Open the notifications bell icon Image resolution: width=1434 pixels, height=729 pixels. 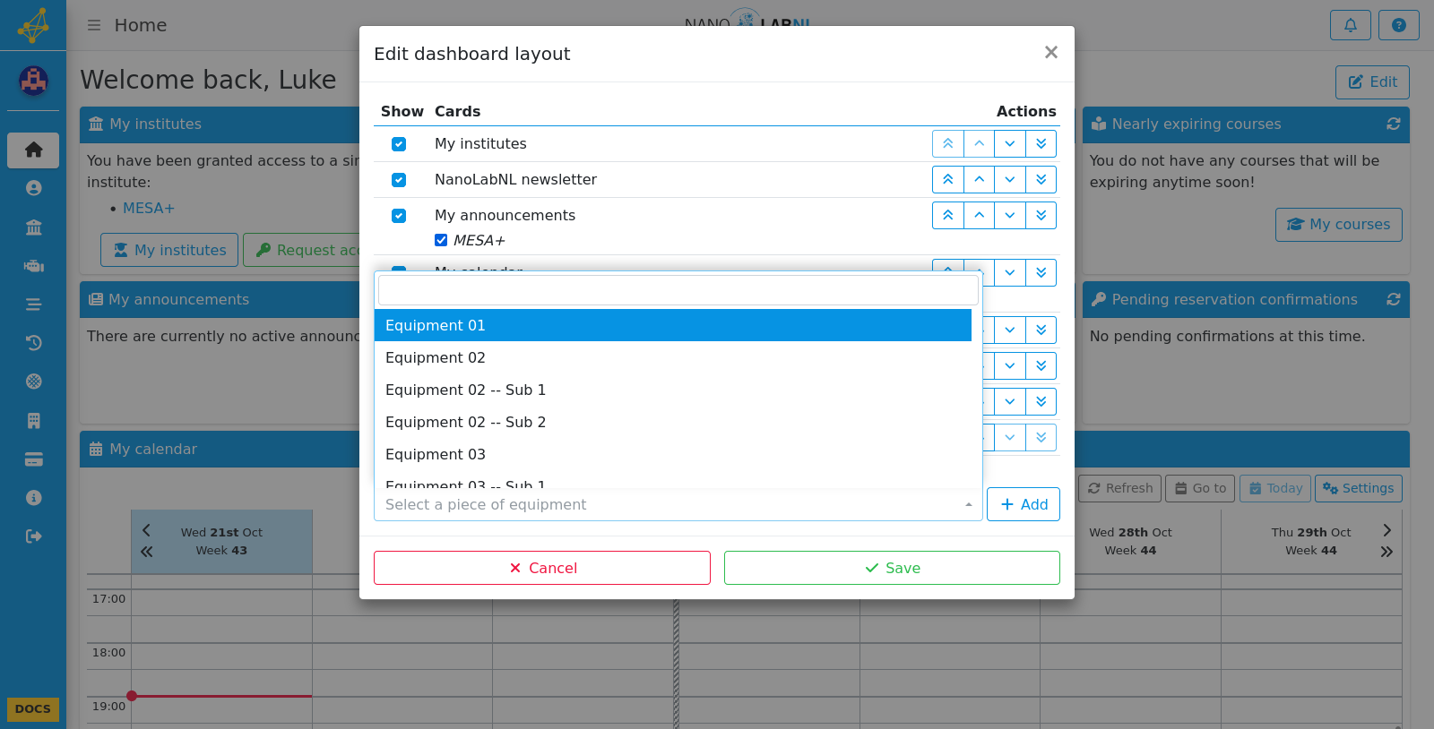1351,25
